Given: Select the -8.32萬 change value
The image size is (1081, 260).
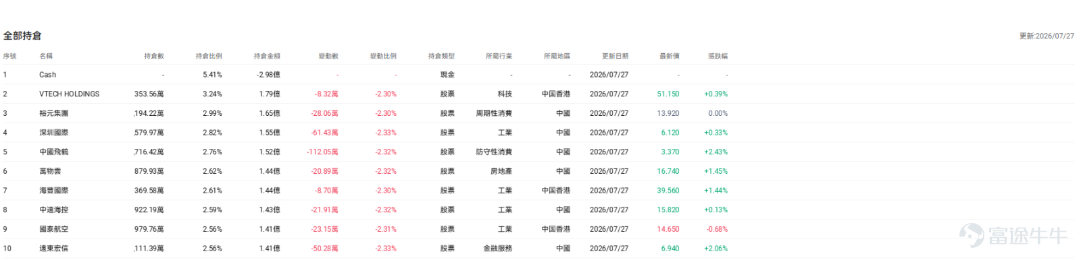Looking at the screenshot, I should (326, 94).
